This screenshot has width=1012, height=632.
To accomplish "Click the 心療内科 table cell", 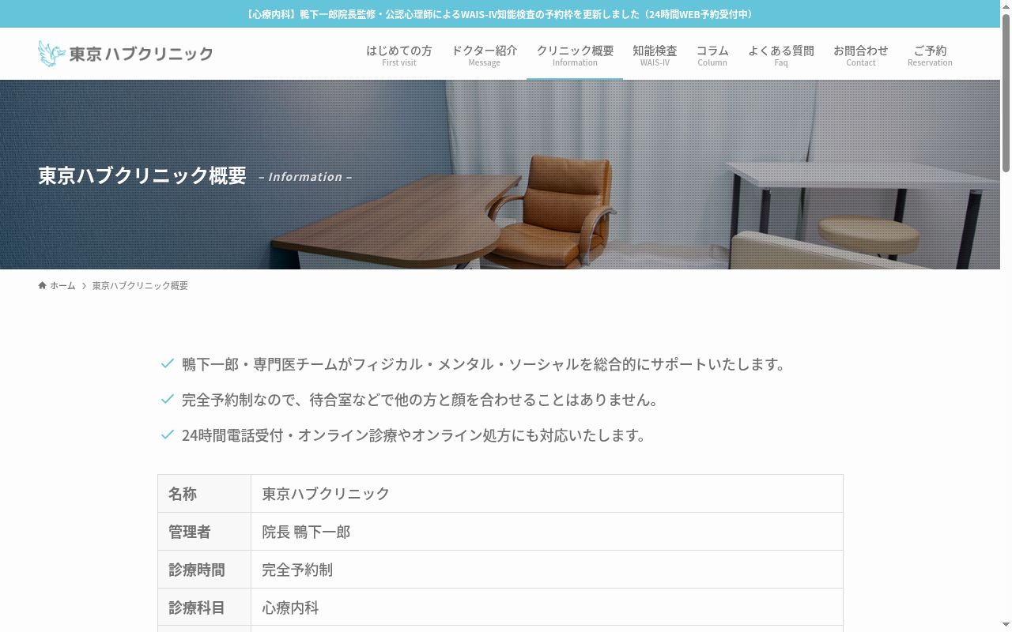I will pos(547,608).
